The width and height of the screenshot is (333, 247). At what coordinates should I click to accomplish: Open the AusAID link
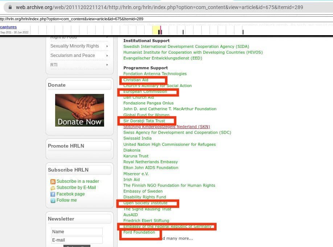130,215
